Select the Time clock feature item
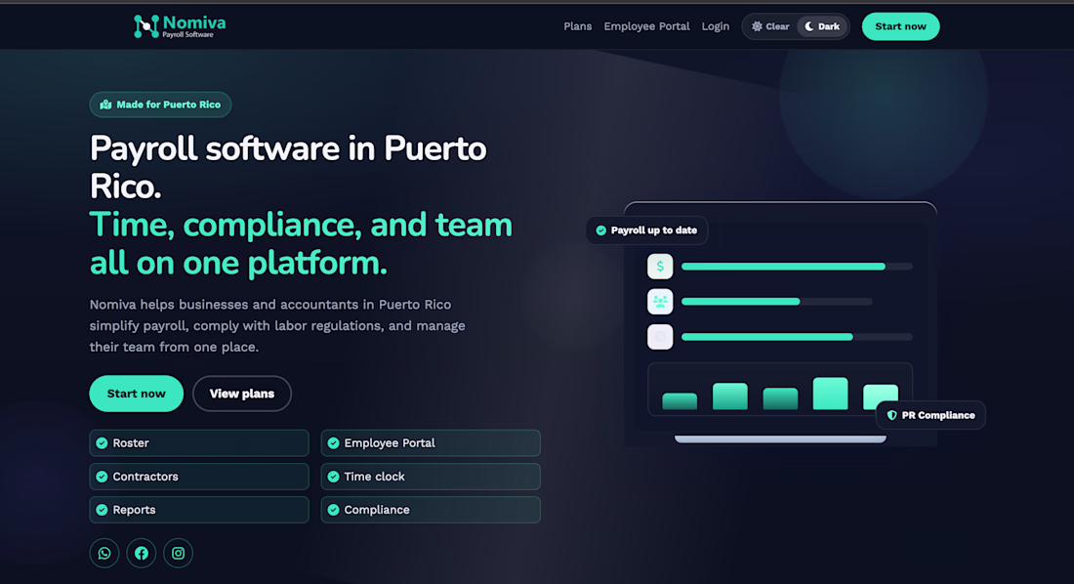Screen dimensions: 1074x584 pyautogui.click(x=431, y=477)
